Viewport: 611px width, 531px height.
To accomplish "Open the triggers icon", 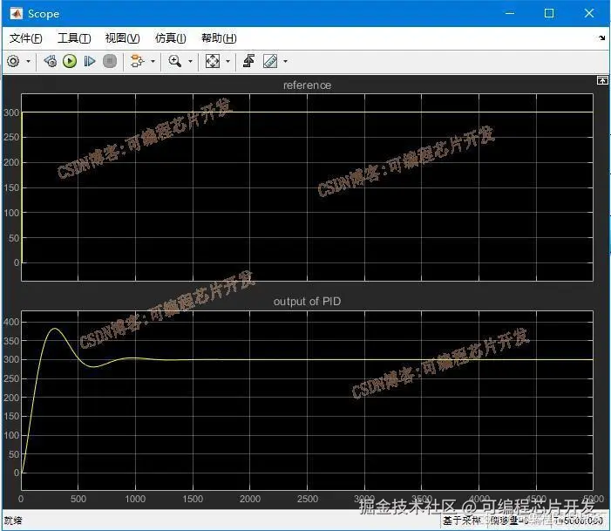I will 248,61.
